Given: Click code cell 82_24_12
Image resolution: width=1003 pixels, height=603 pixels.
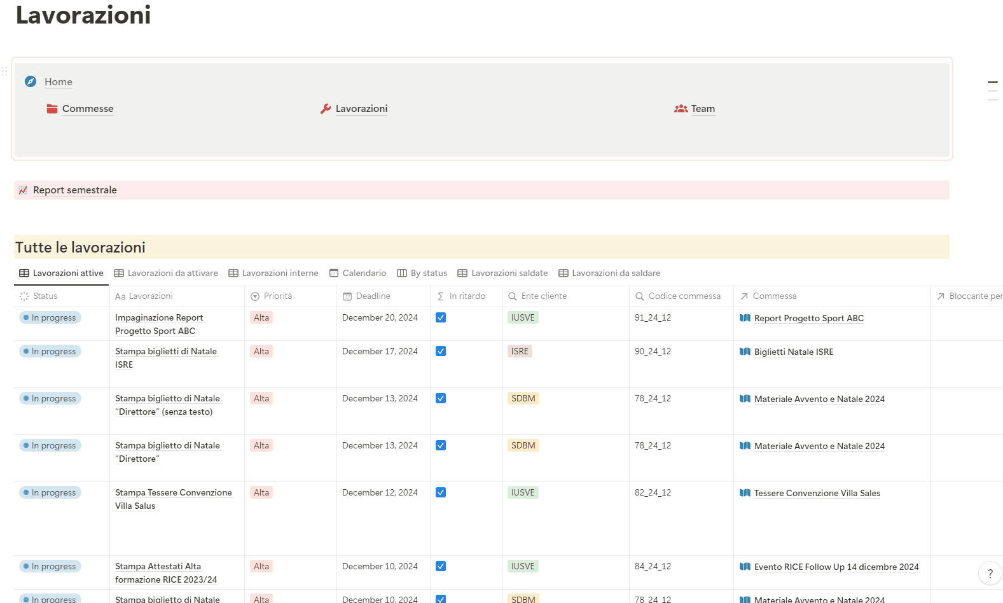Looking at the screenshot, I should tap(653, 492).
